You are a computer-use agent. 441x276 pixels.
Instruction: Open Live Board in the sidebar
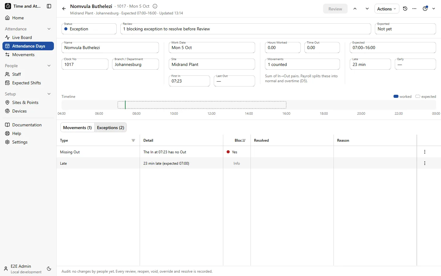(x=28, y=37)
